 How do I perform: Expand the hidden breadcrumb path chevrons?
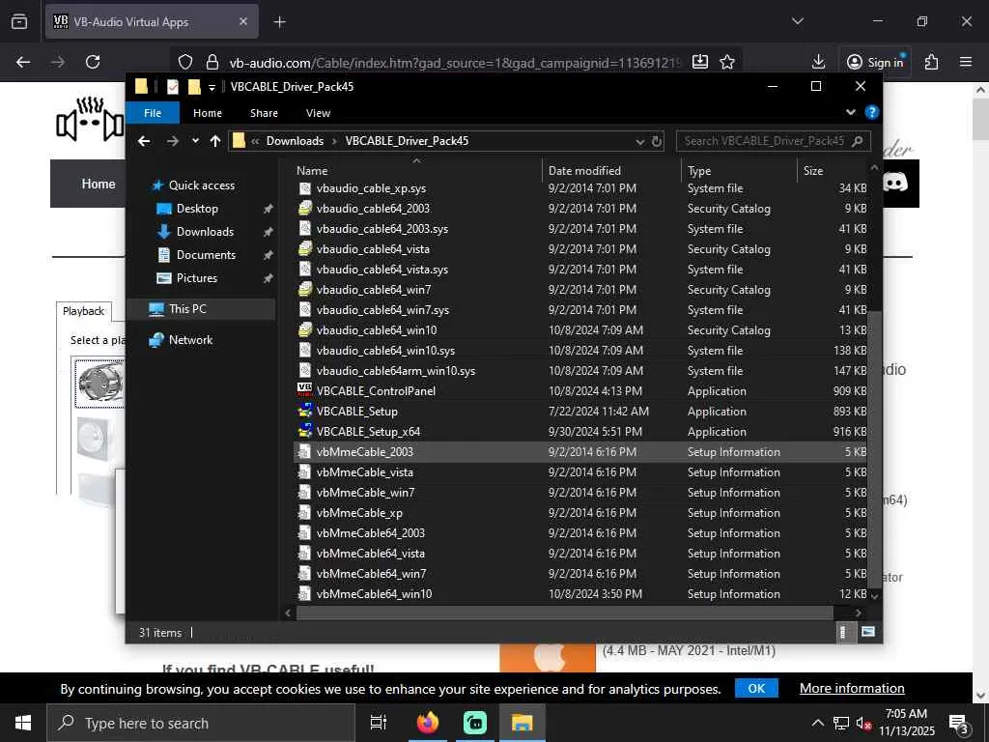[255, 141]
